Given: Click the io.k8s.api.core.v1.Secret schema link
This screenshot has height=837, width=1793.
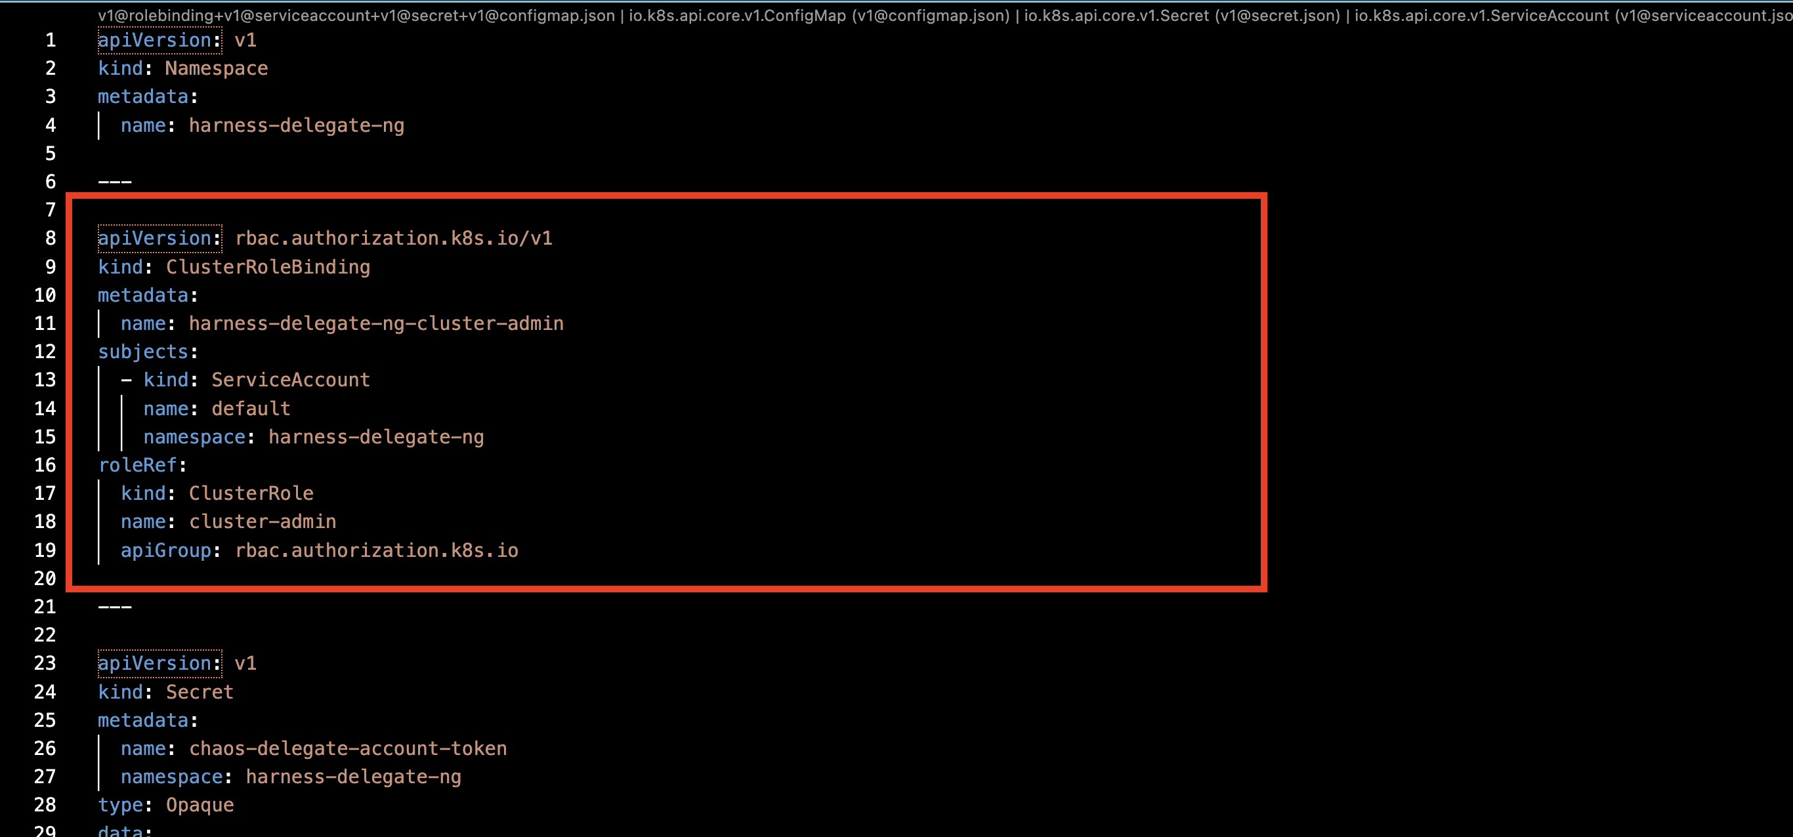Looking at the screenshot, I should (x=1181, y=15).
